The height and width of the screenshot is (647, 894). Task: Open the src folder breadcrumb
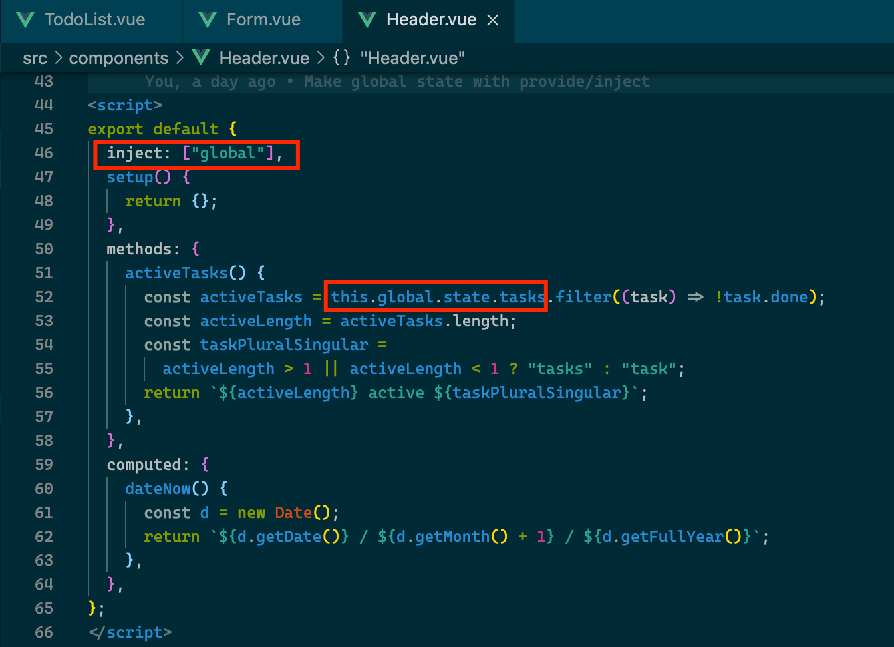pos(35,59)
